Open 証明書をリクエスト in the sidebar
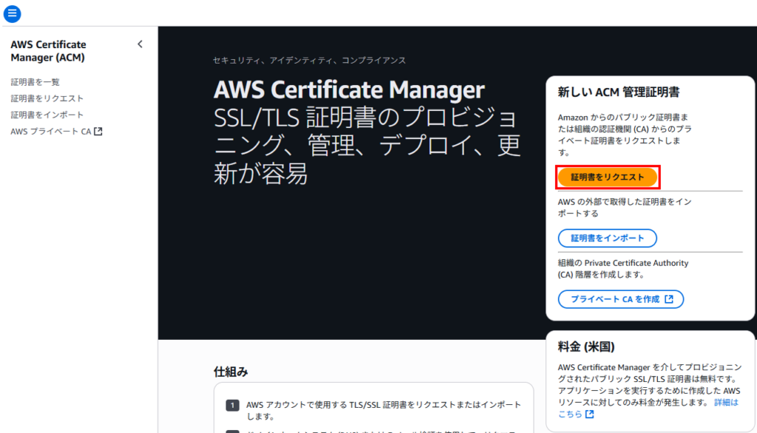The height and width of the screenshot is (433, 757). 47,98
